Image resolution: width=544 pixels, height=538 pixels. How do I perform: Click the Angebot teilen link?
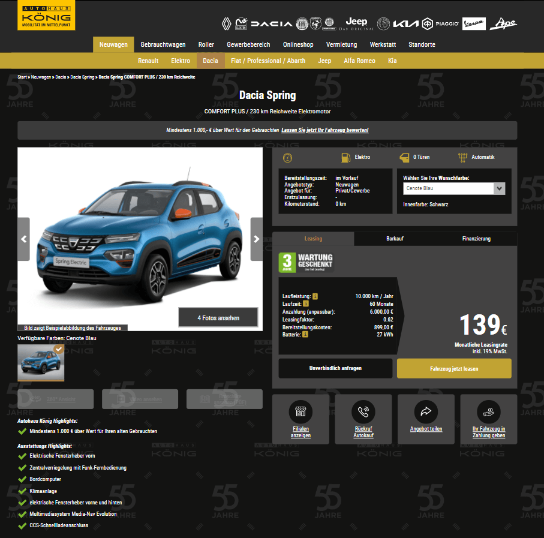tap(426, 429)
